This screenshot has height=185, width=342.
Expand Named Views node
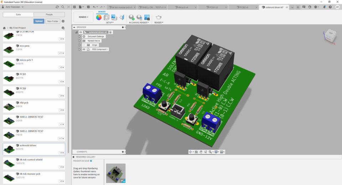pyautogui.click(x=79, y=41)
